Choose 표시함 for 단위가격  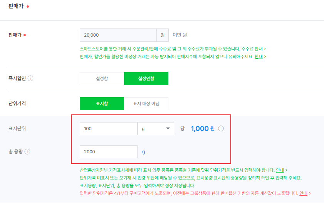tap(102, 104)
